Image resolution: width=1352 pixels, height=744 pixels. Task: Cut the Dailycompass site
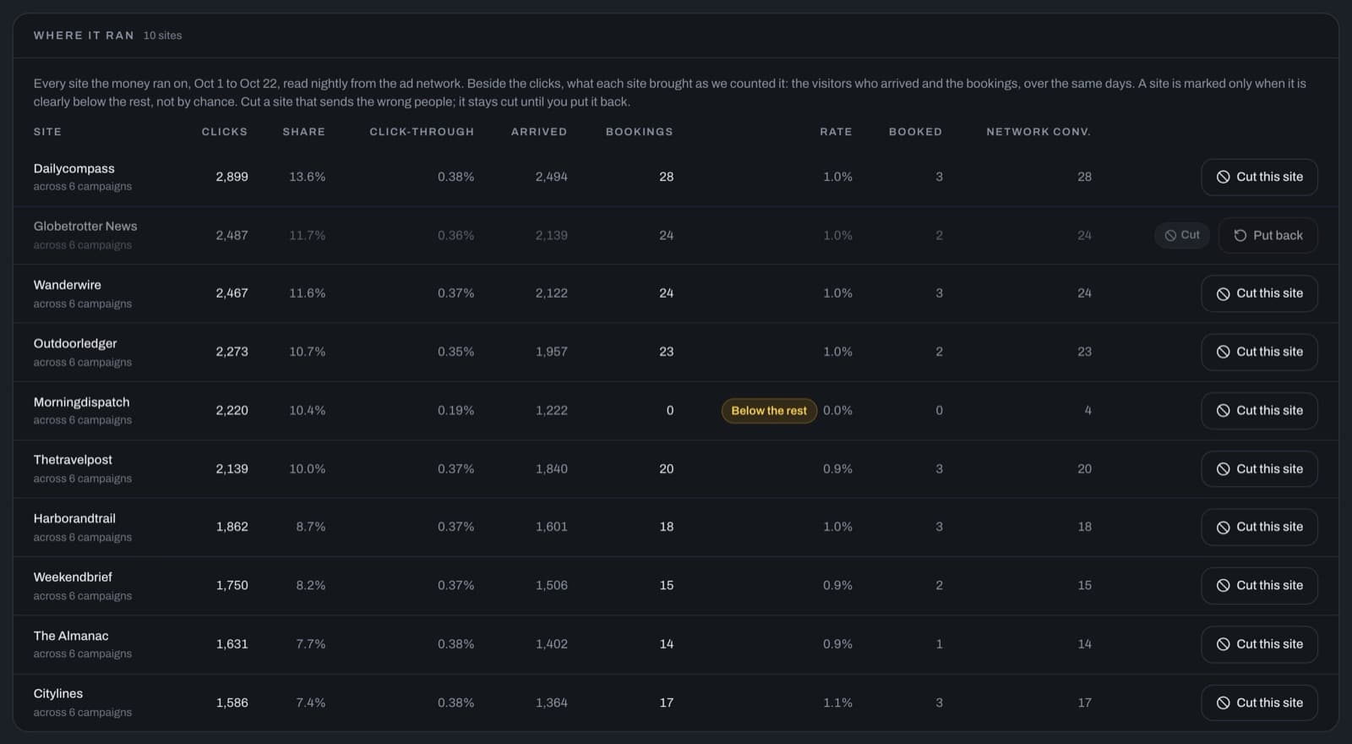coord(1259,177)
